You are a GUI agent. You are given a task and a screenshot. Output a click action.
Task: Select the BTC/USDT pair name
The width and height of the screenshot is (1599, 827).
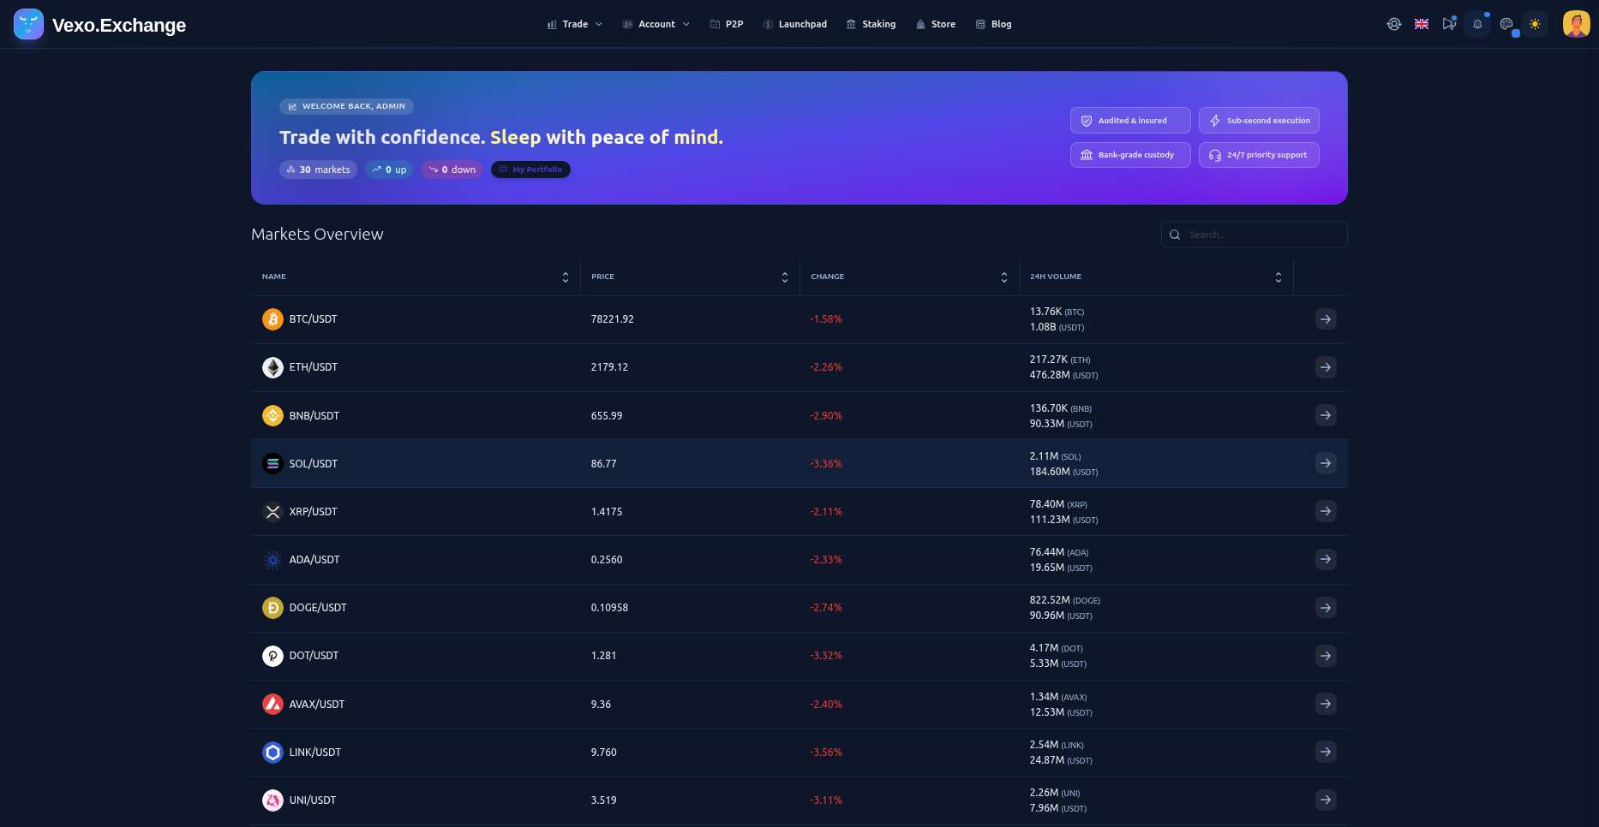point(313,319)
